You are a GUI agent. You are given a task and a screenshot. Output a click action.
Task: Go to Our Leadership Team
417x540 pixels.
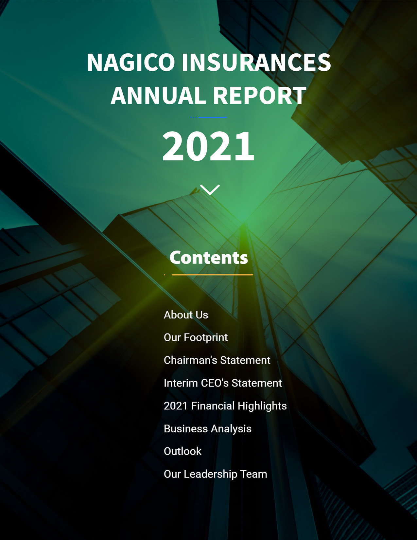coord(215,474)
